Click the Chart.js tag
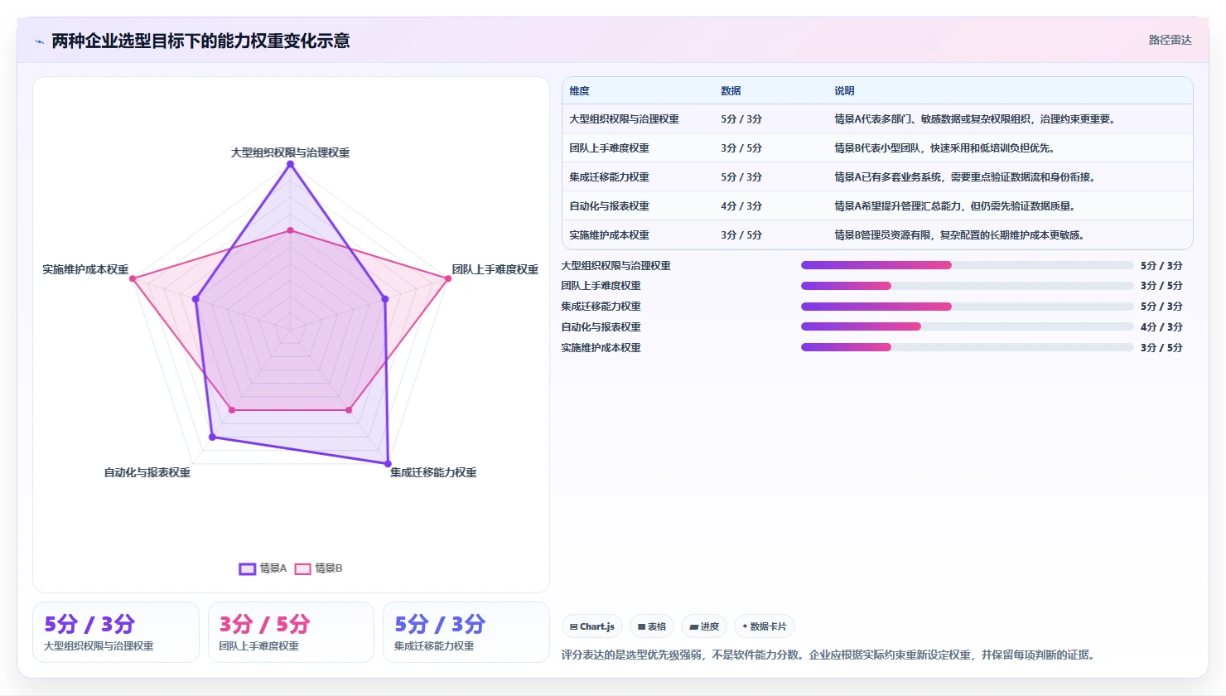Viewport: 1226px width, 696px height. pyautogui.click(x=592, y=626)
